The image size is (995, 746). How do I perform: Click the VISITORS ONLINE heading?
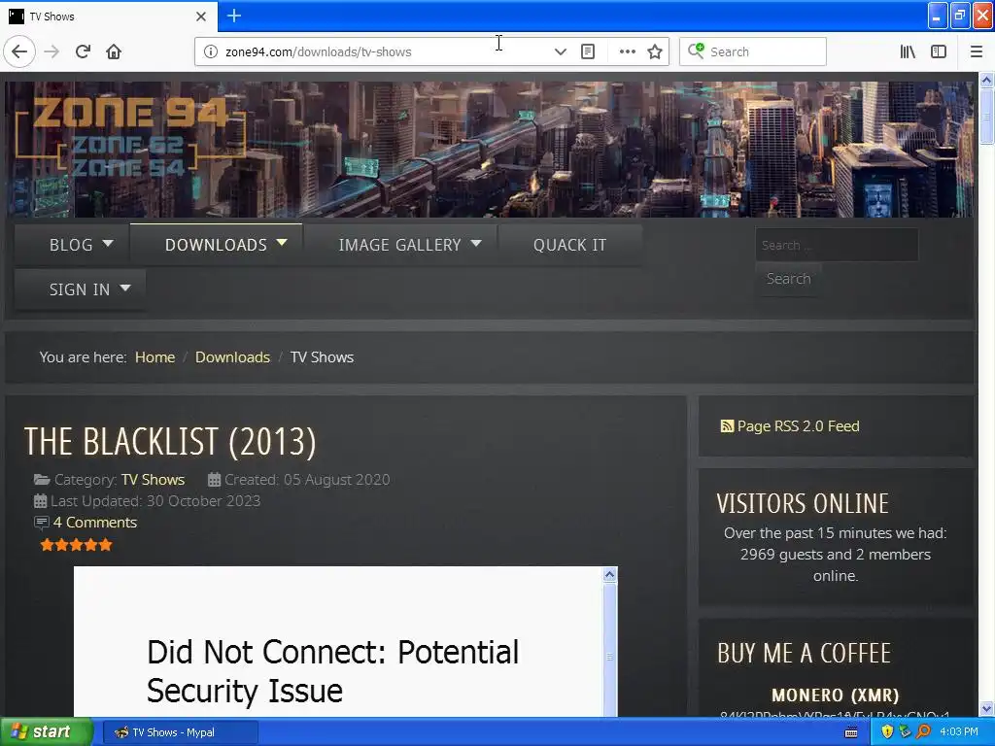[x=803, y=504]
